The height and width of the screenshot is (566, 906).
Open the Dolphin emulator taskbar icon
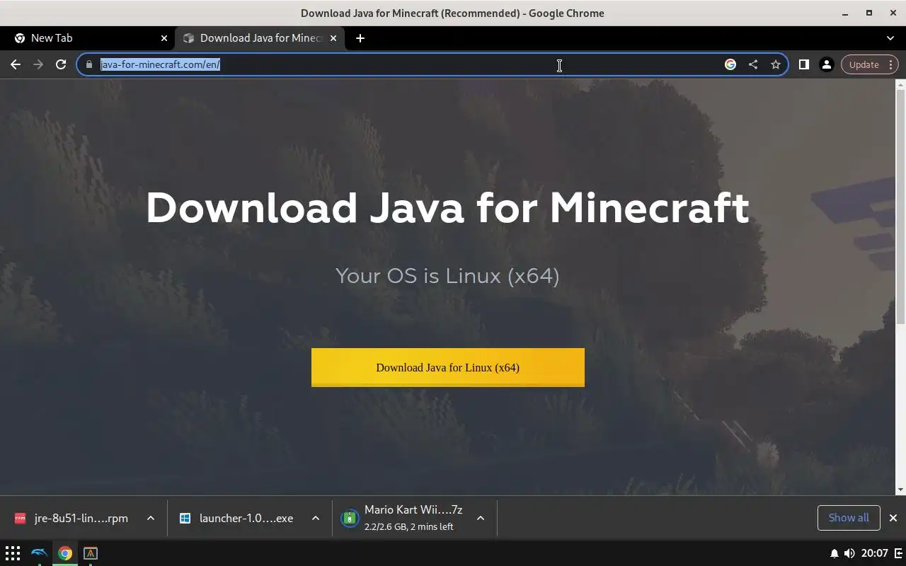[x=39, y=553]
